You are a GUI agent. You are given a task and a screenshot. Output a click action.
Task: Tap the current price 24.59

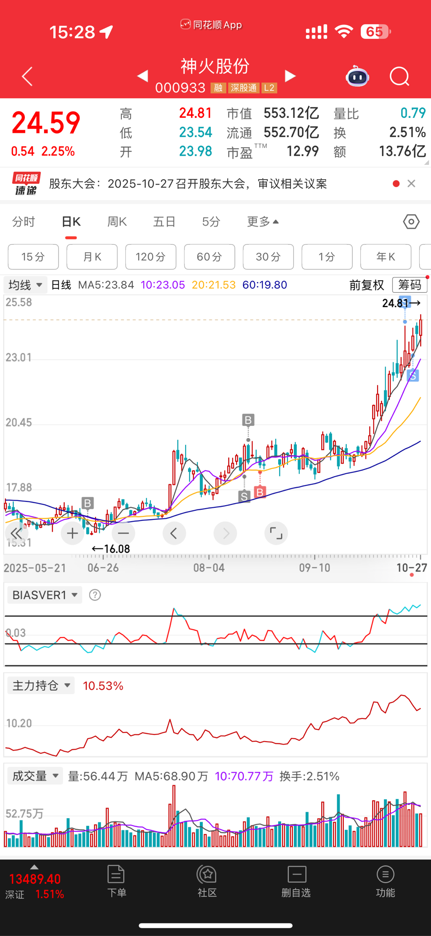click(46, 123)
